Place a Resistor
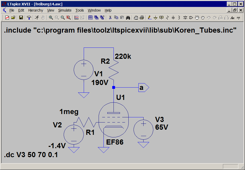 (x=167, y=18)
